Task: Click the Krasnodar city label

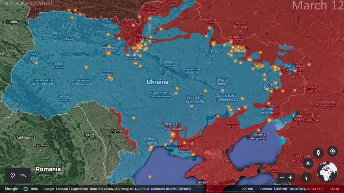Action: point(302,158)
